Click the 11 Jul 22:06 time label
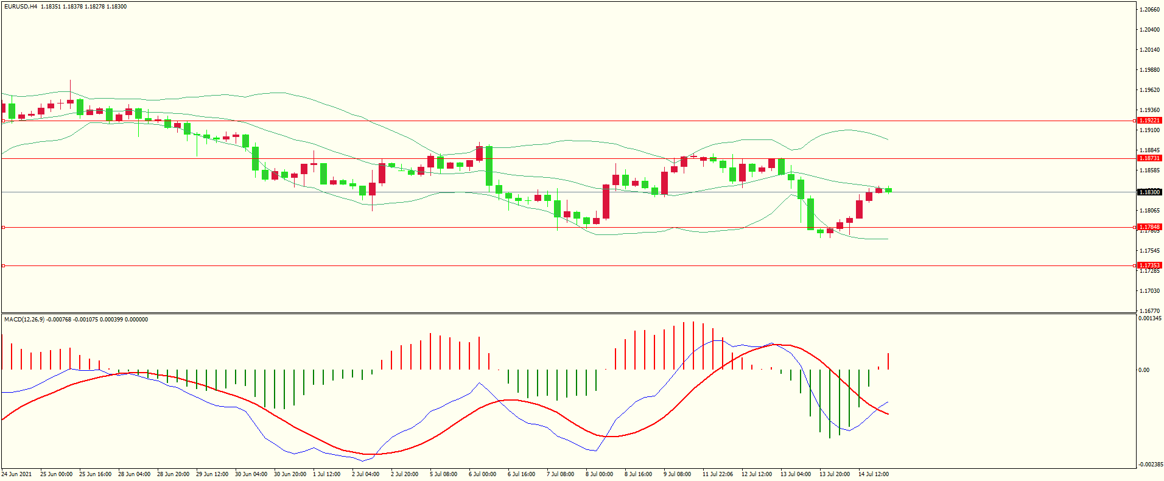The width and height of the screenshot is (1164, 481). click(717, 474)
